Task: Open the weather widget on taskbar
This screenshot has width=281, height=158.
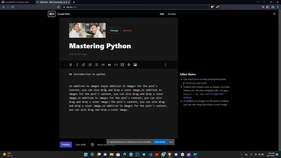Action: click(7, 154)
